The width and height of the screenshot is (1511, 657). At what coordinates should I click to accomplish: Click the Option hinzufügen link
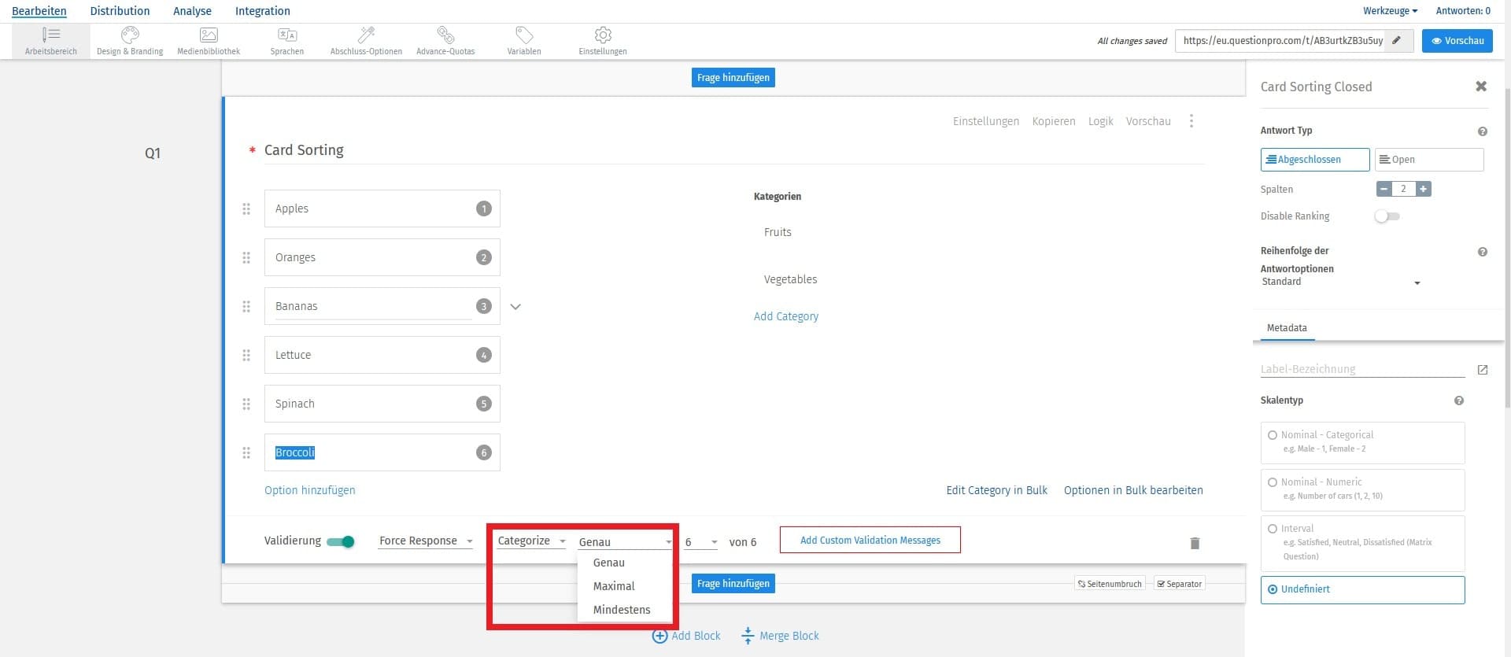(x=310, y=490)
